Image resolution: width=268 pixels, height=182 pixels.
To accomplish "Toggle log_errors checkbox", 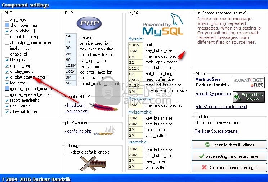I will [7, 83].
